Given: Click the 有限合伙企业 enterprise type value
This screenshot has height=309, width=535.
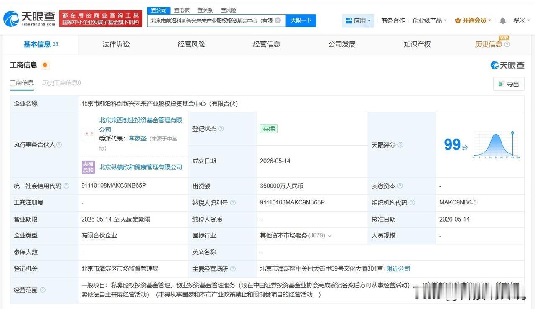Looking at the screenshot, I should coord(99,236).
